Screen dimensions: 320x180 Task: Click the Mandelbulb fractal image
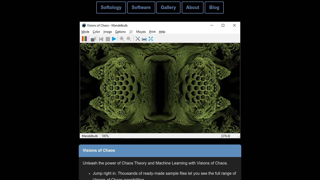pyautogui.click(x=160, y=88)
